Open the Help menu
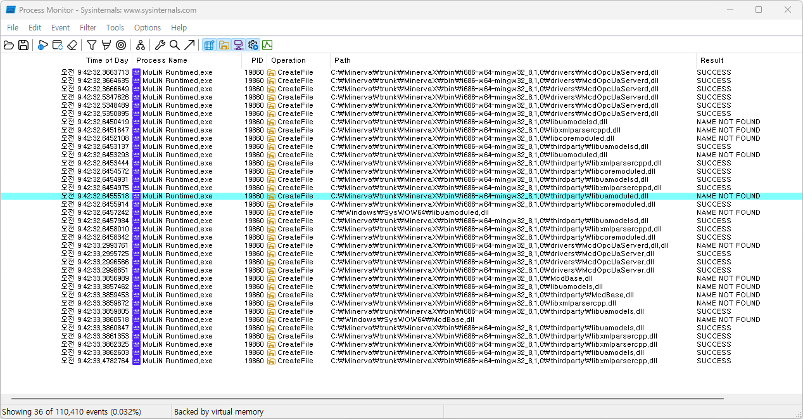 (x=179, y=28)
